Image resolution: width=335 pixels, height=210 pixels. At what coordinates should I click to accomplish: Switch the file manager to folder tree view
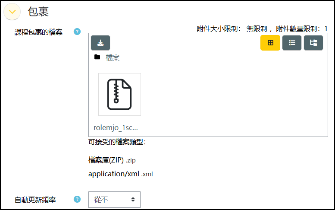tap(313, 43)
